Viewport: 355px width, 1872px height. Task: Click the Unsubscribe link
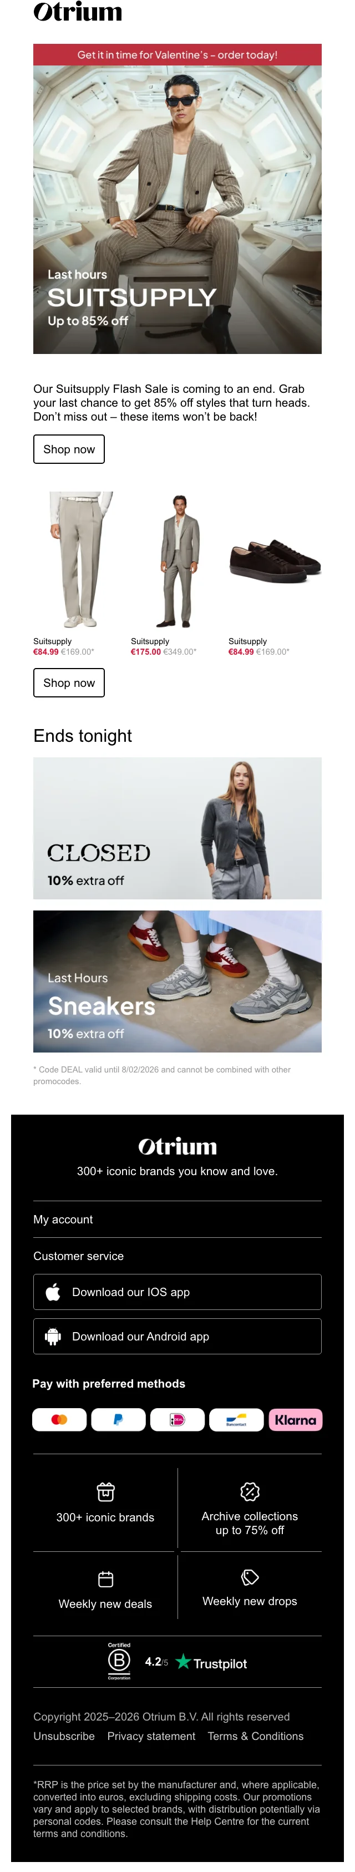pos(64,1736)
